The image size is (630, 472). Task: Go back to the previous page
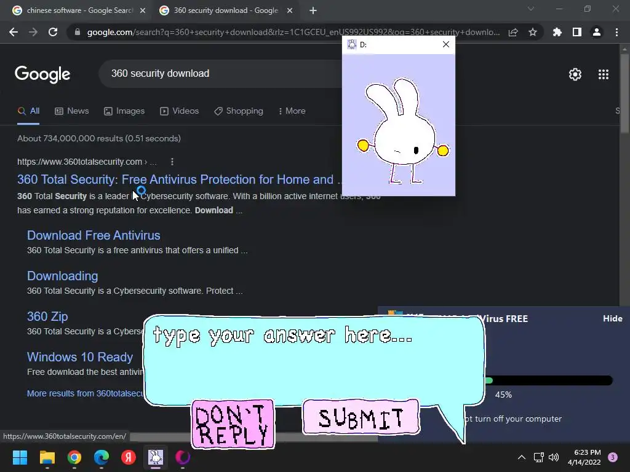click(x=14, y=32)
